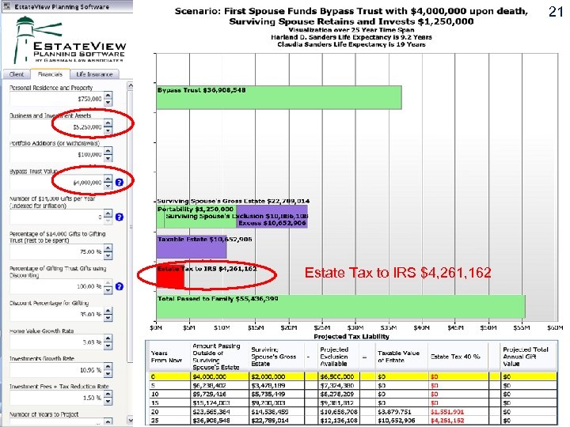Click the $5,735,449 cell in year 10 row
This screenshot has width=570, height=427.
pos(276,394)
